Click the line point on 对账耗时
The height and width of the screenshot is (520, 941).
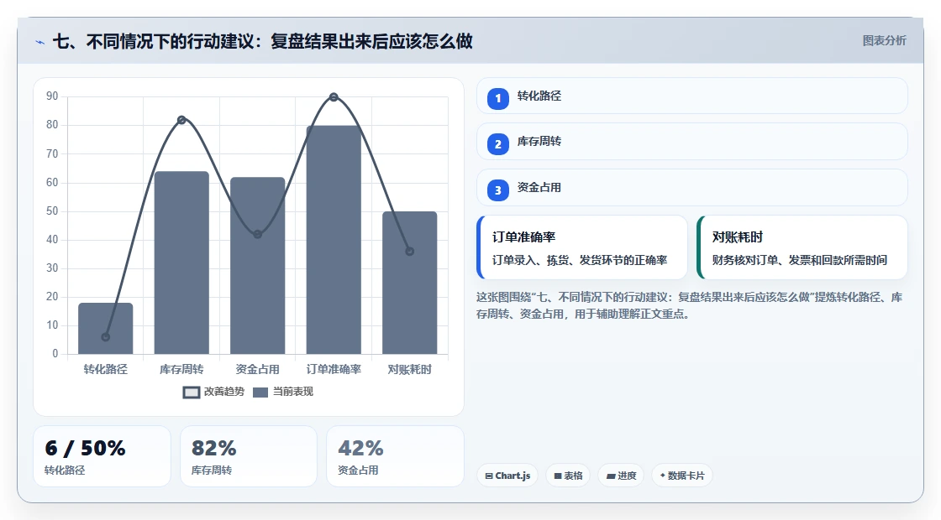click(410, 252)
